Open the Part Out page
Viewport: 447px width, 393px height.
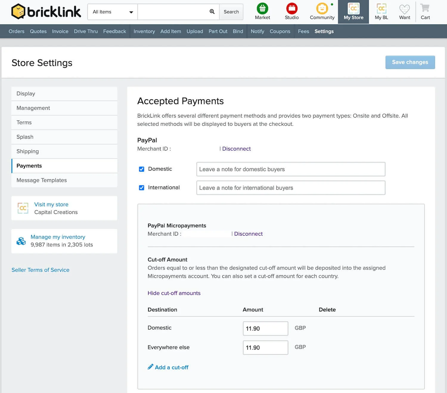click(218, 31)
